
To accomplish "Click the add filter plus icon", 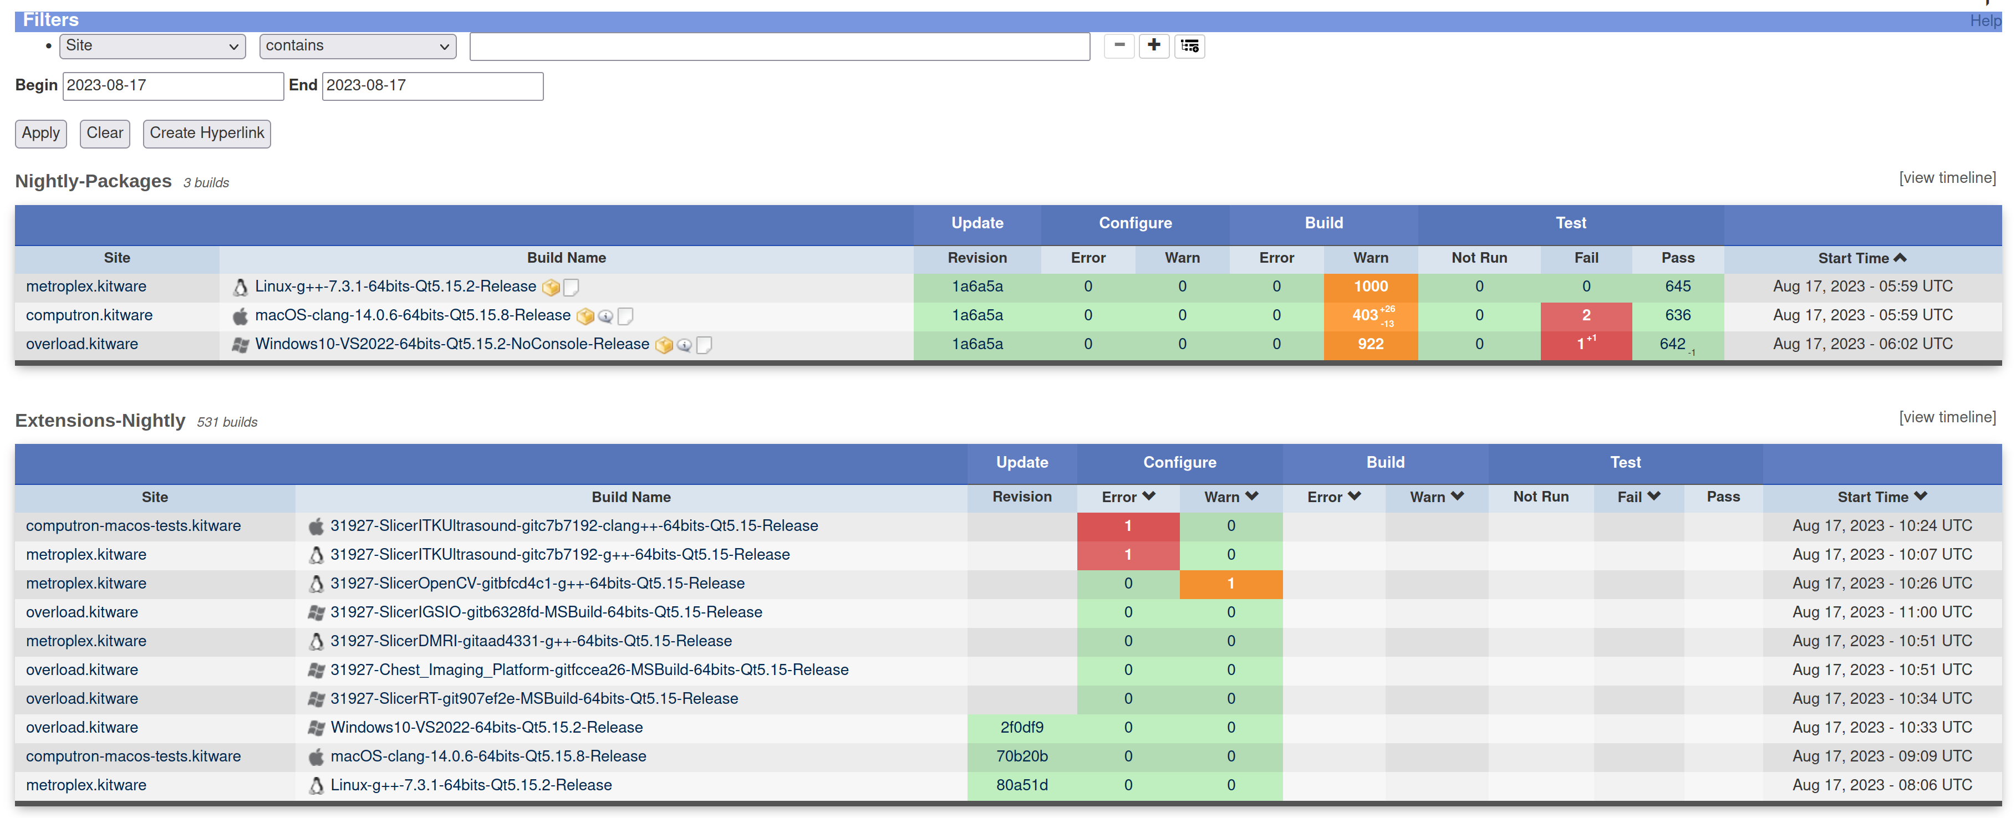I will tap(1154, 46).
